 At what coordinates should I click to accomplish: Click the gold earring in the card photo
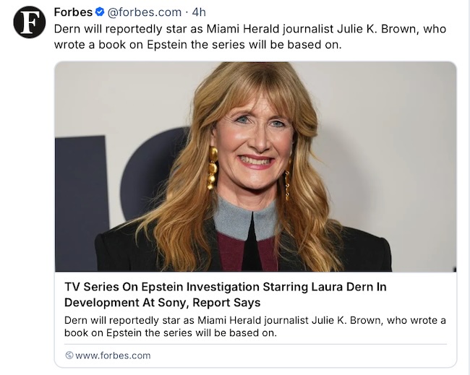tap(213, 168)
